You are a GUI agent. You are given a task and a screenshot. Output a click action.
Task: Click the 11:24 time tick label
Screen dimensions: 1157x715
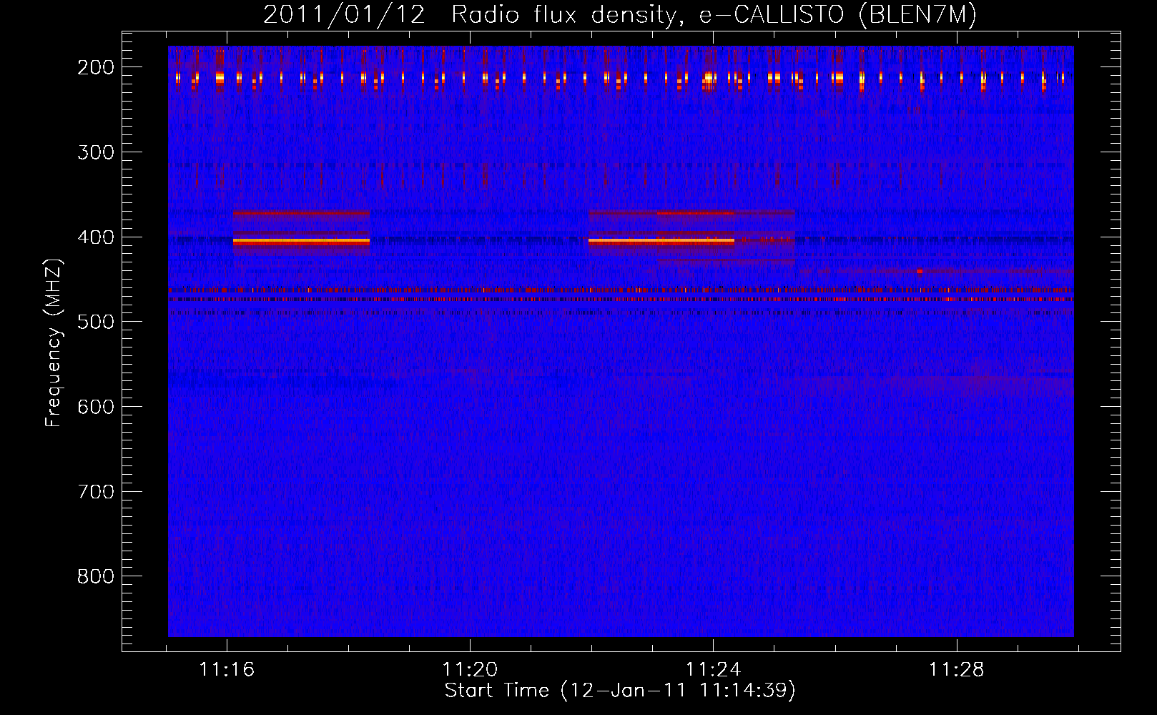pyautogui.click(x=713, y=670)
